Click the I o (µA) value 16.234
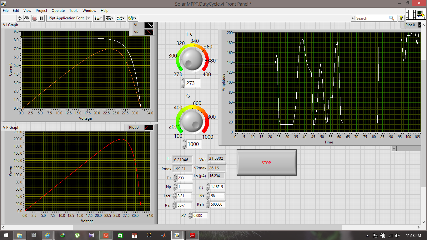Image resolution: width=427 pixels, height=240 pixels. (216, 176)
